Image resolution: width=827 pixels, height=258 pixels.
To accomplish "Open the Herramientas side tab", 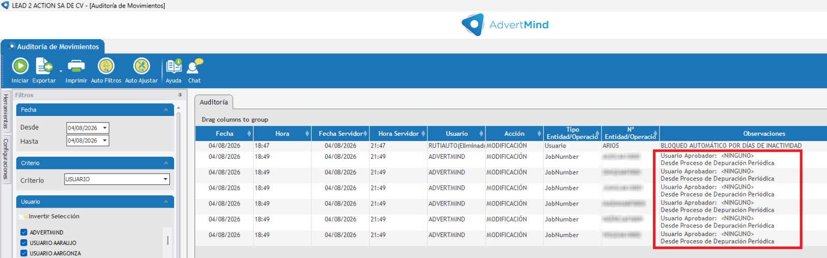I will click(6, 111).
